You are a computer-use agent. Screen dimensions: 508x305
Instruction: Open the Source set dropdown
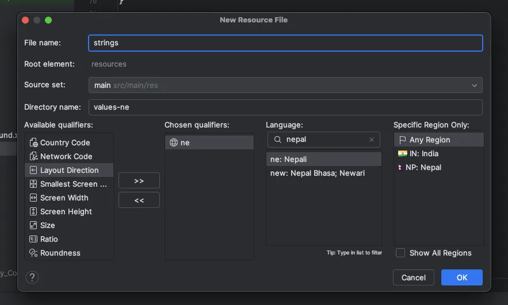(285, 86)
